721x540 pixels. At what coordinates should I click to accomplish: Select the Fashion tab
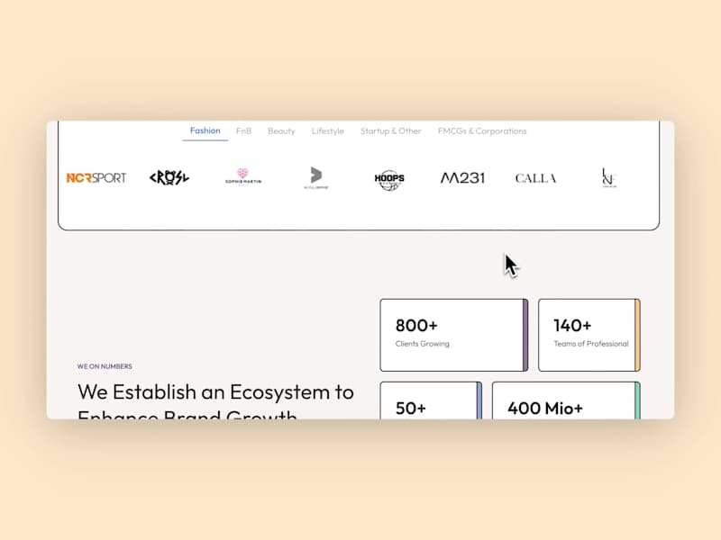coord(205,130)
